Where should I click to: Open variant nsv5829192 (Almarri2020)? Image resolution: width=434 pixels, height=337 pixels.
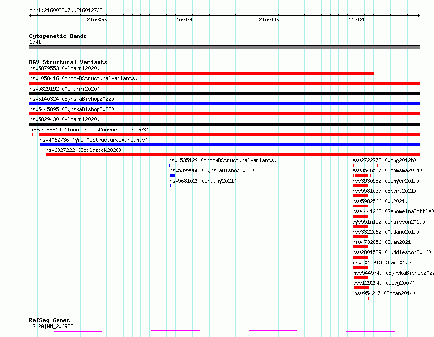[x=64, y=89]
